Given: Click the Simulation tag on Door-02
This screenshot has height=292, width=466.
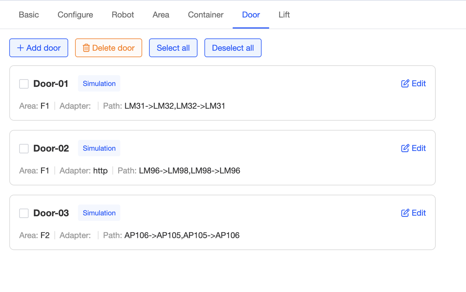Looking at the screenshot, I should click(x=99, y=148).
